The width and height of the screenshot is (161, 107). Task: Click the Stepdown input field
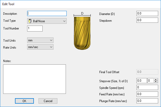click(147, 20)
